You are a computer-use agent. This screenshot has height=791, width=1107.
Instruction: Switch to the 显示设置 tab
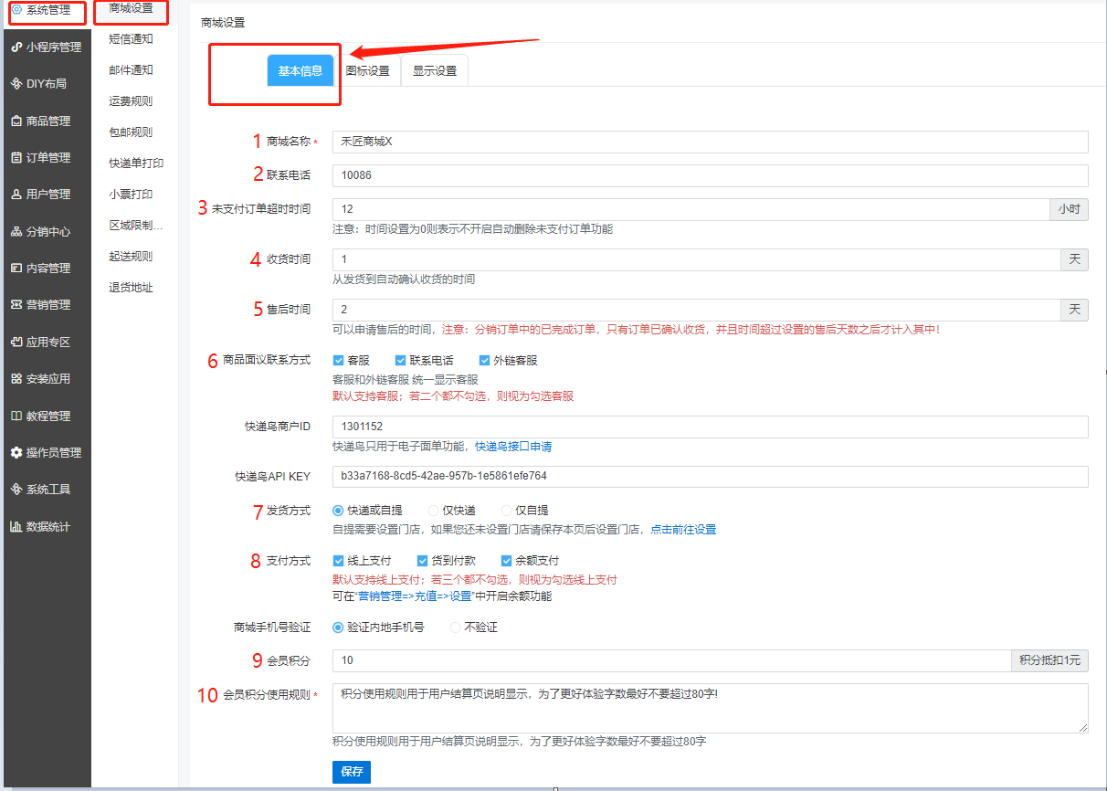435,70
